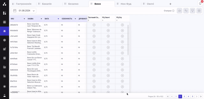
Task: Toggle РЦ Dry status for row 0ff9359f
Action: click(122, 87)
